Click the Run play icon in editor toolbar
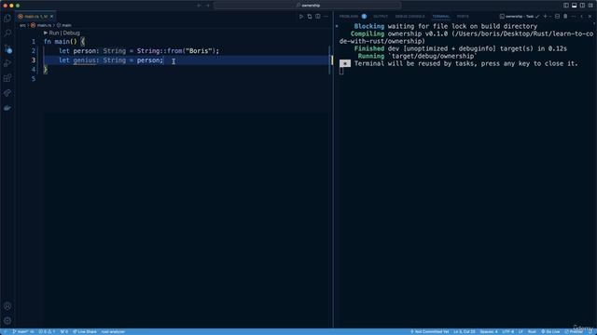 (x=300, y=17)
